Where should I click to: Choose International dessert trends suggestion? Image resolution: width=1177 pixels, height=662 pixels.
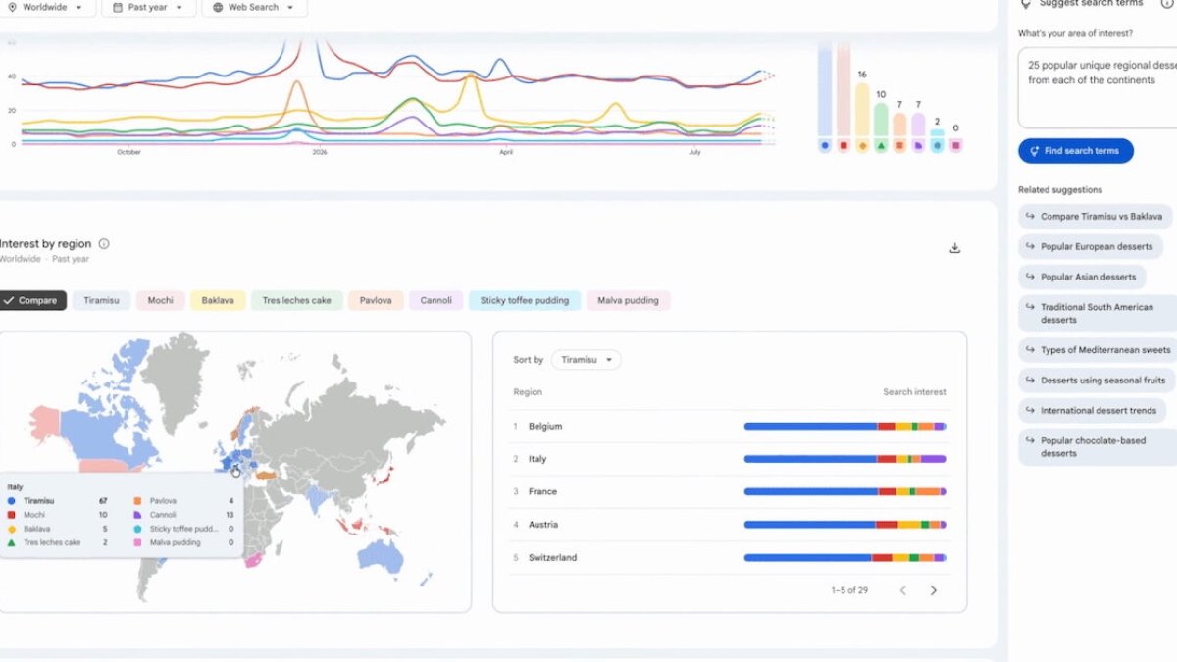tap(1091, 411)
